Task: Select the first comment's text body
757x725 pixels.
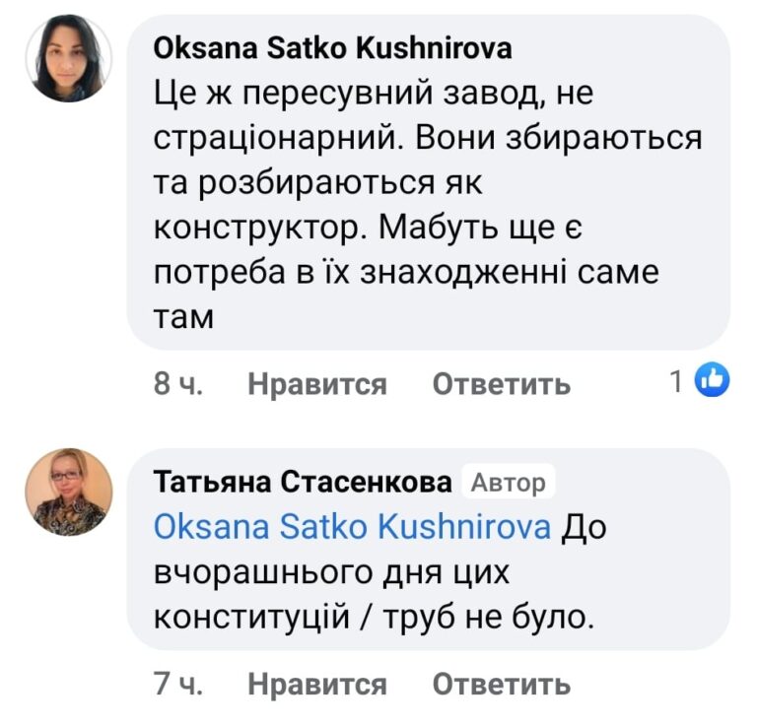Action: [427, 205]
